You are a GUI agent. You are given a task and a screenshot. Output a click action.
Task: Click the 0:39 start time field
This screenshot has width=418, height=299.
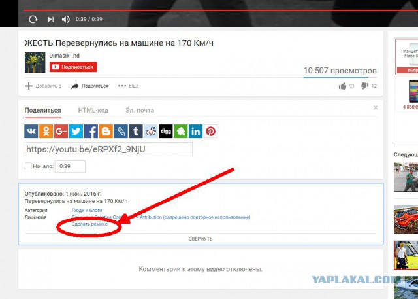pos(70,166)
